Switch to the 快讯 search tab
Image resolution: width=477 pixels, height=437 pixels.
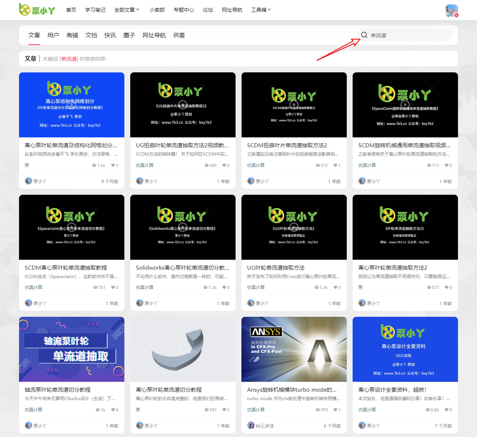coord(110,35)
